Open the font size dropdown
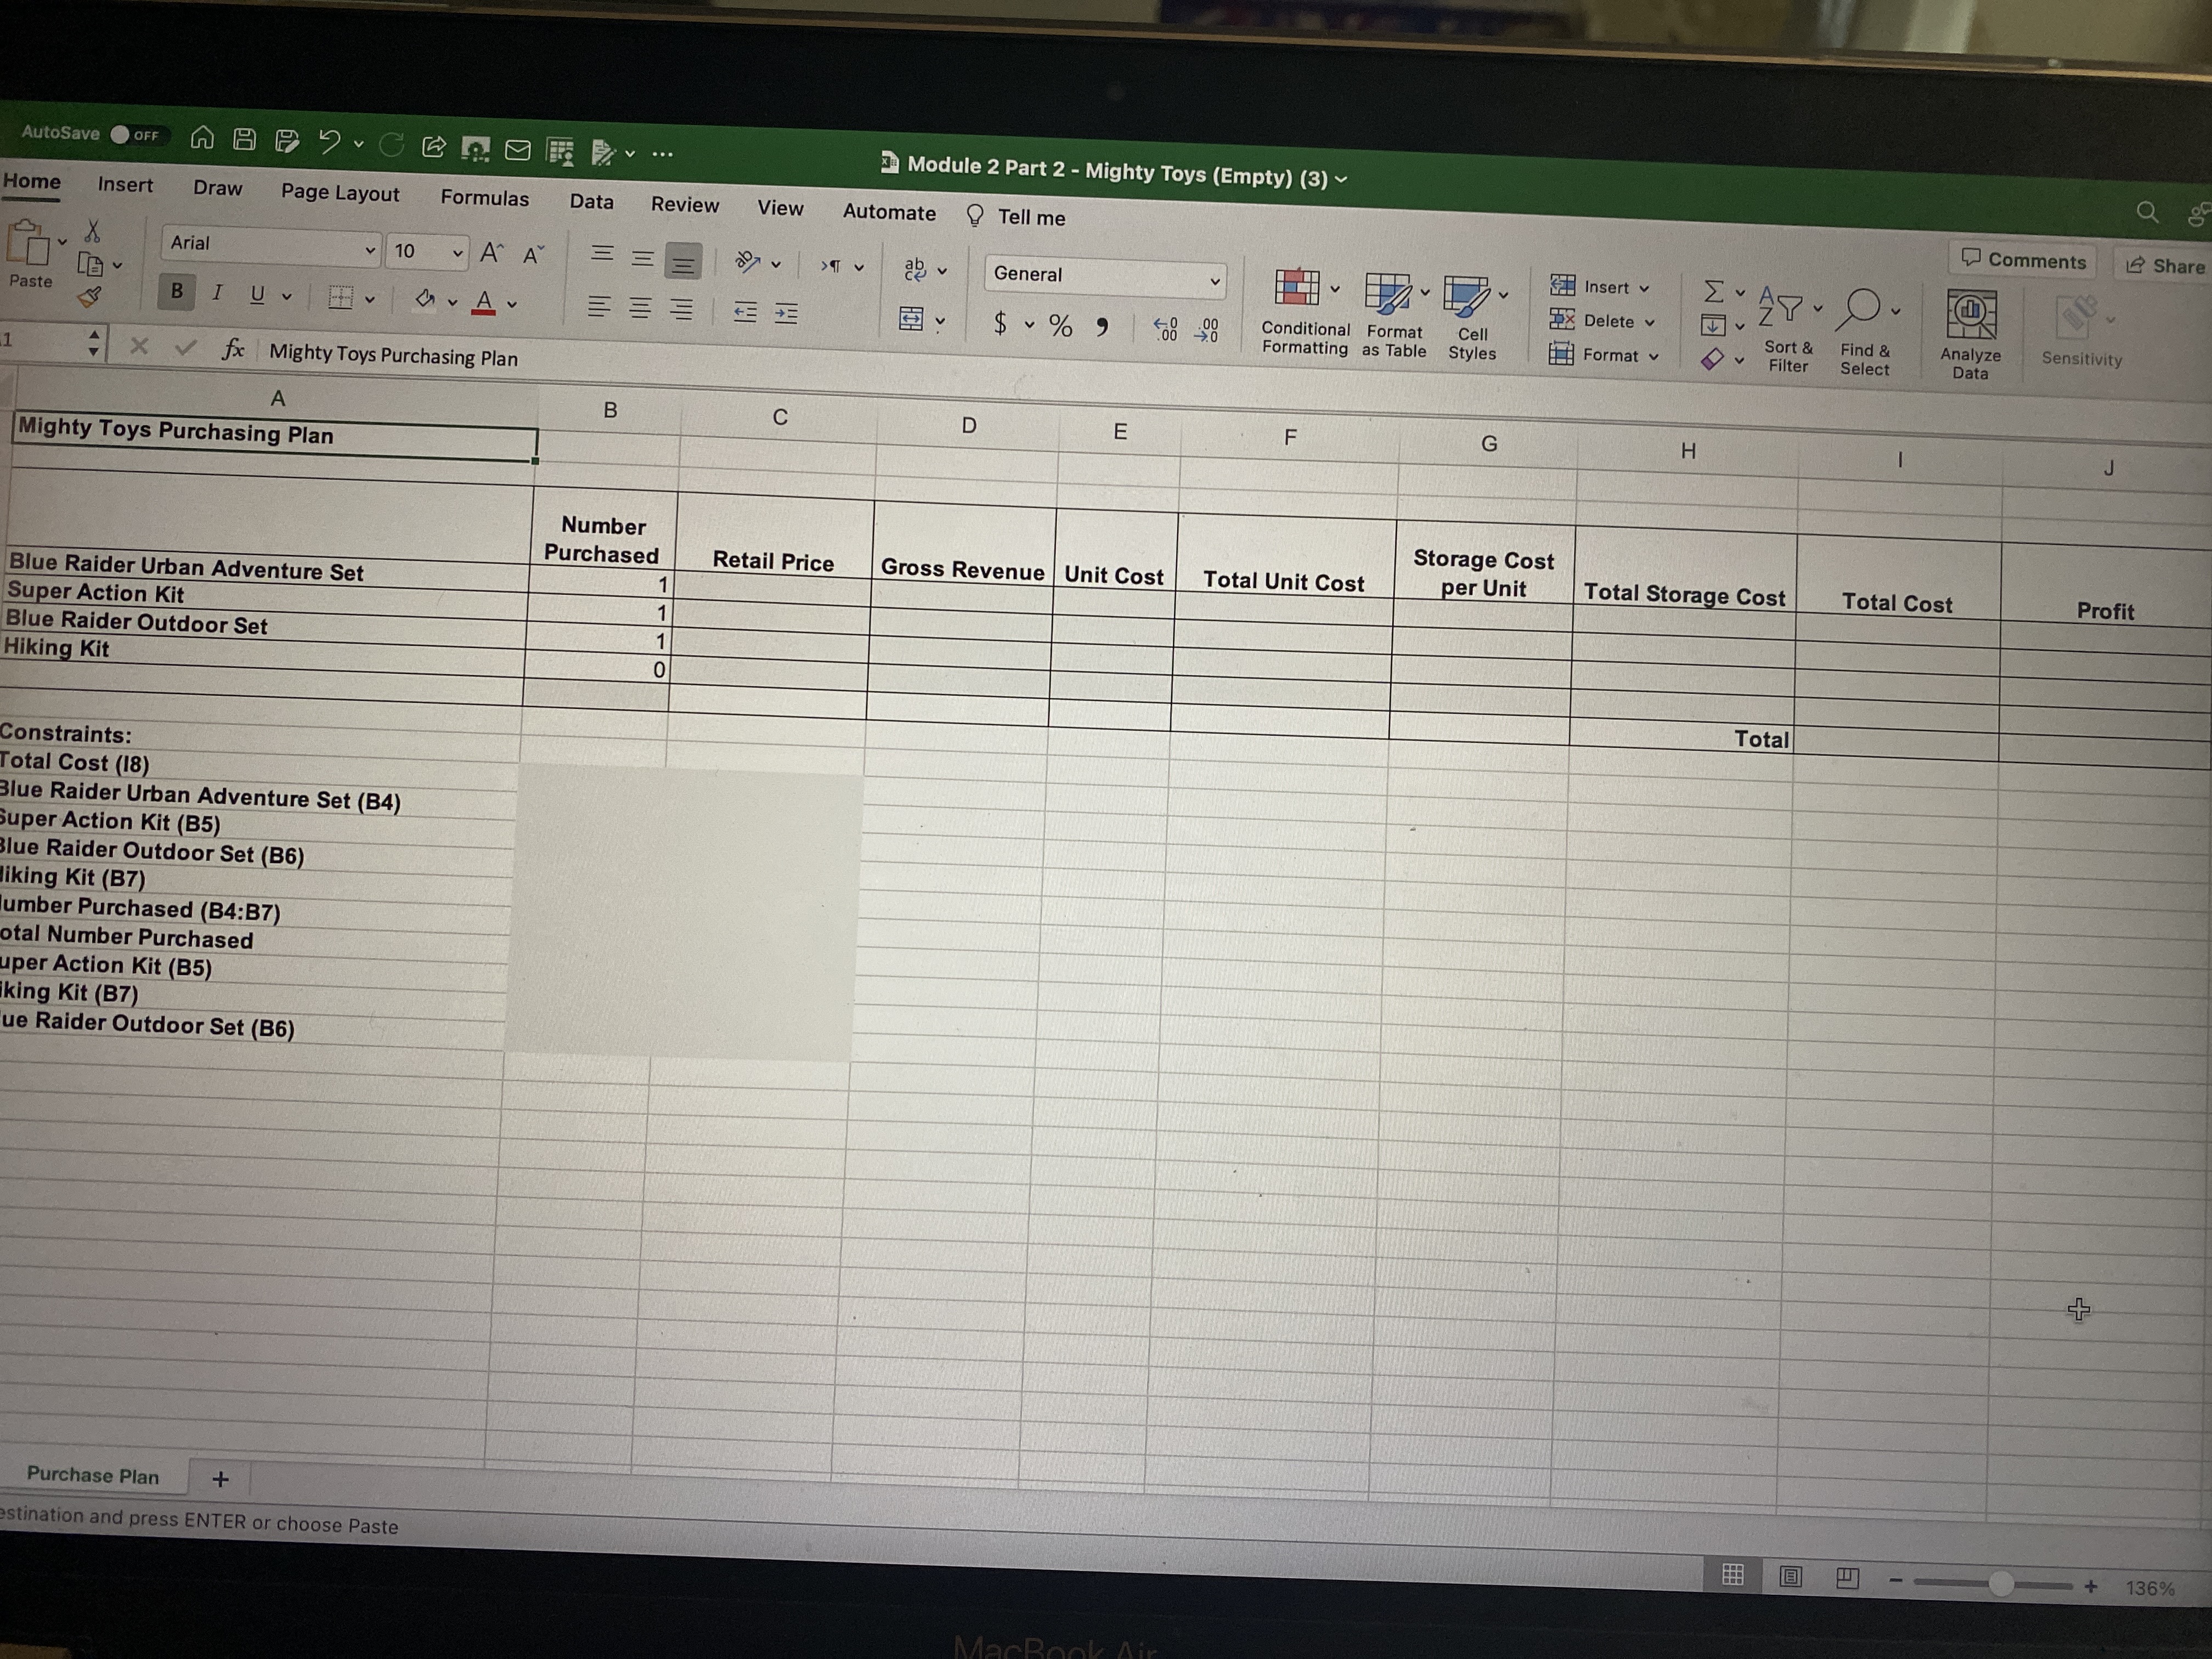Screen dimensions: 2212x1659 [457, 253]
